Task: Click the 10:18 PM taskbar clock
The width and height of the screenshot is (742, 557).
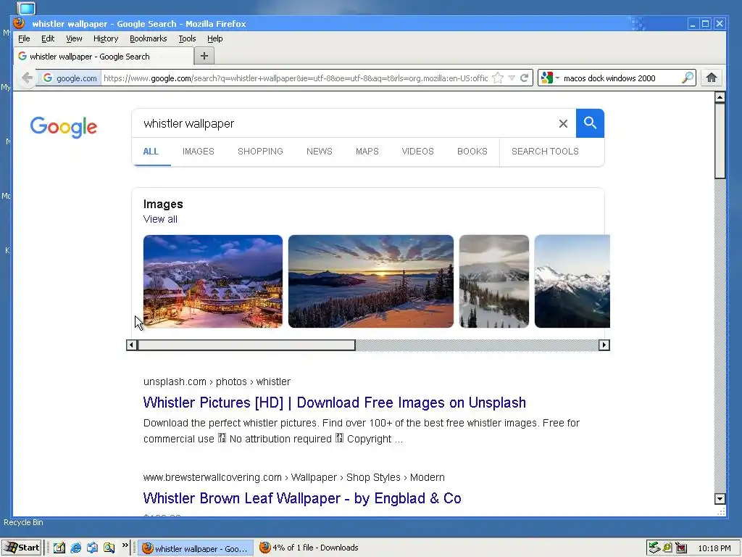Action: (714, 548)
